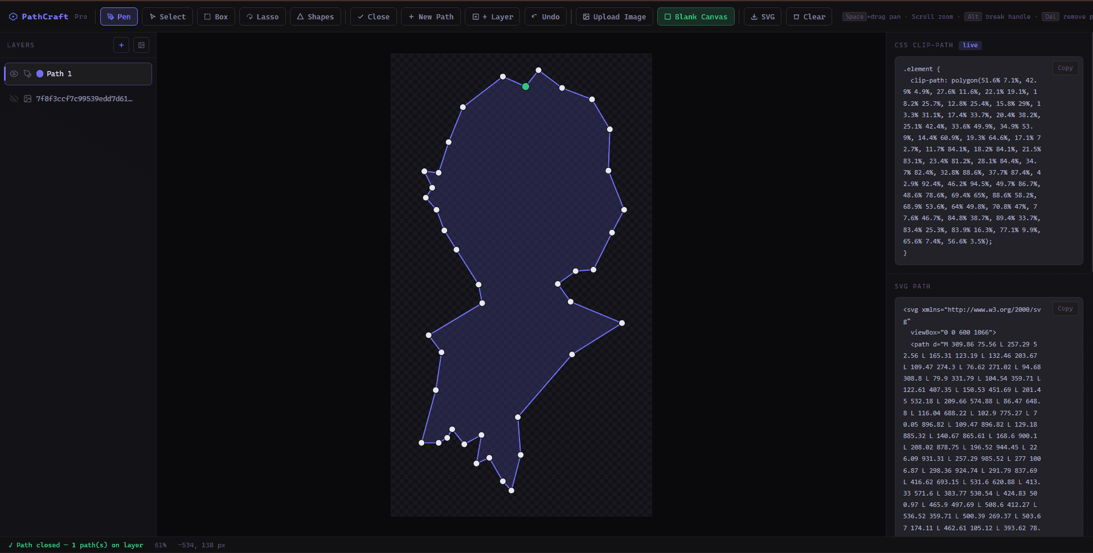
Task: Open Upload Image dialog
Action: 614,16
